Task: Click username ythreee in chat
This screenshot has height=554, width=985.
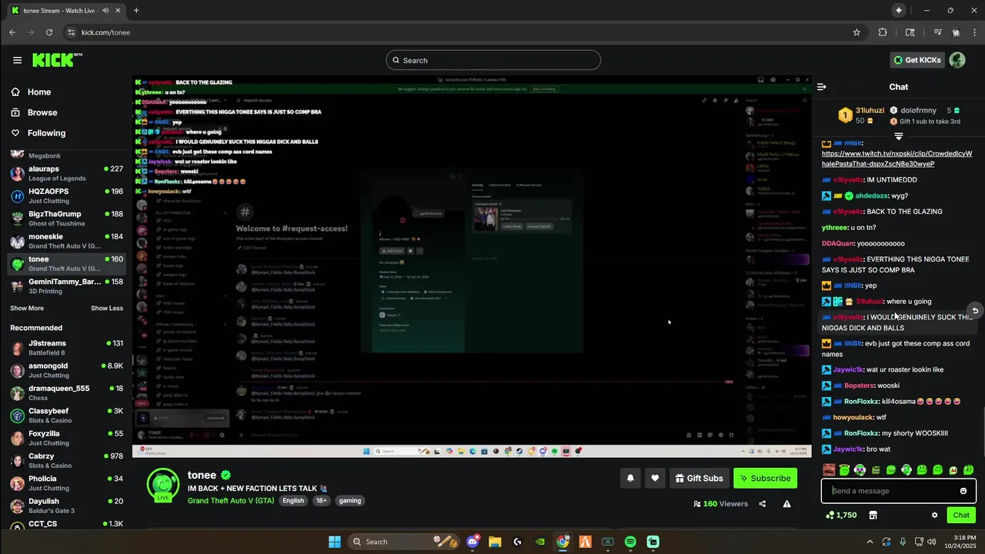Action: tap(833, 228)
